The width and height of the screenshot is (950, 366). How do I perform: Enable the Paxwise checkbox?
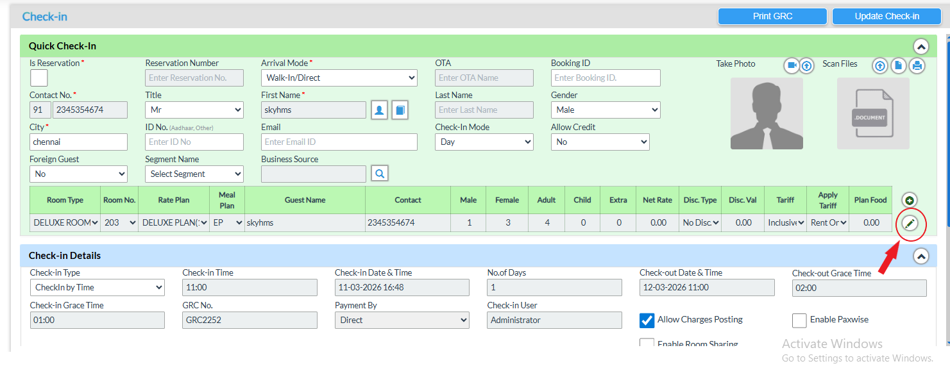coord(799,320)
